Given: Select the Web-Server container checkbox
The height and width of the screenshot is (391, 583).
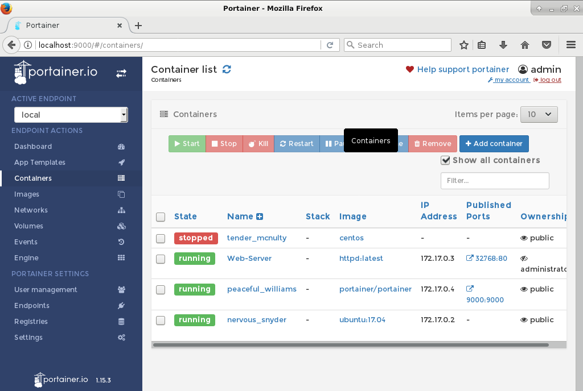Looking at the screenshot, I should [x=161, y=259].
